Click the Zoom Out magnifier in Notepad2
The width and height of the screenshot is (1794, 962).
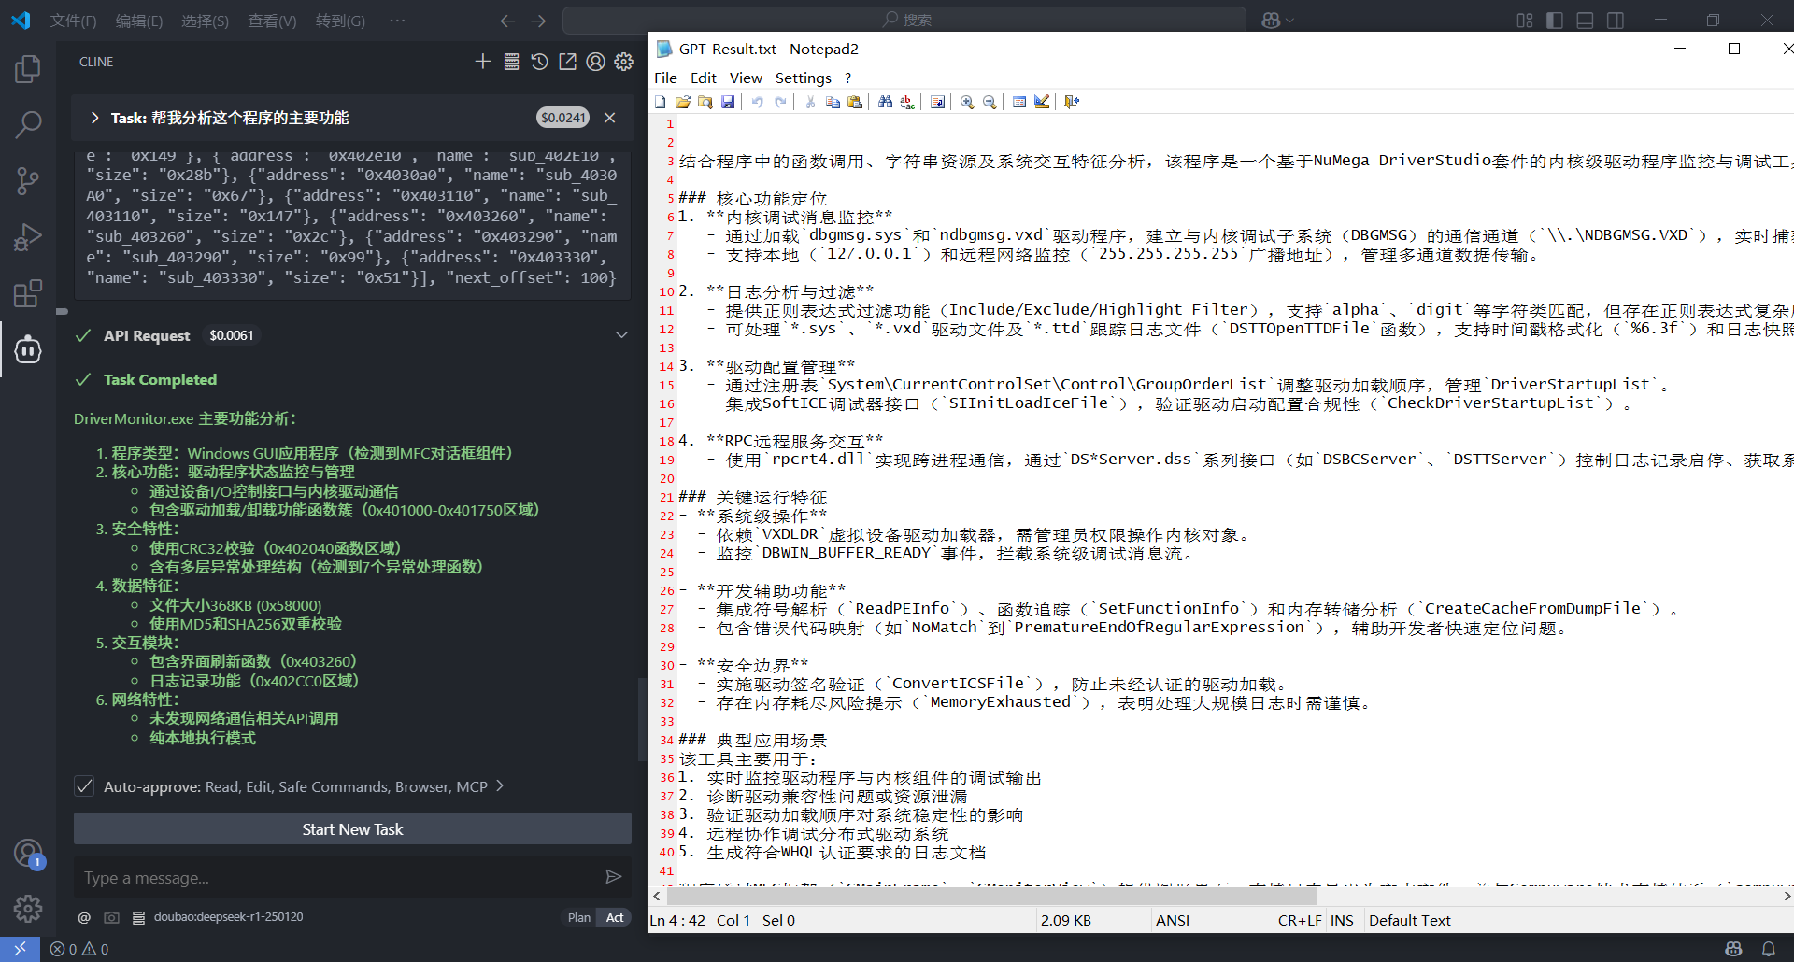(990, 102)
